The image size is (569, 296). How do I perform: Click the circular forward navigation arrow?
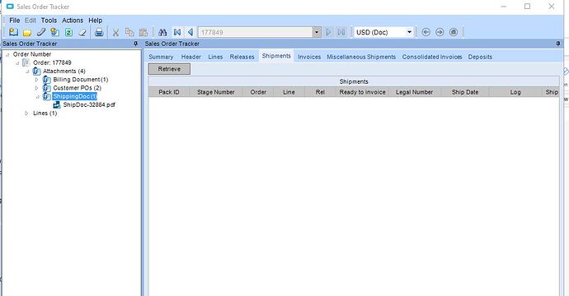click(440, 32)
